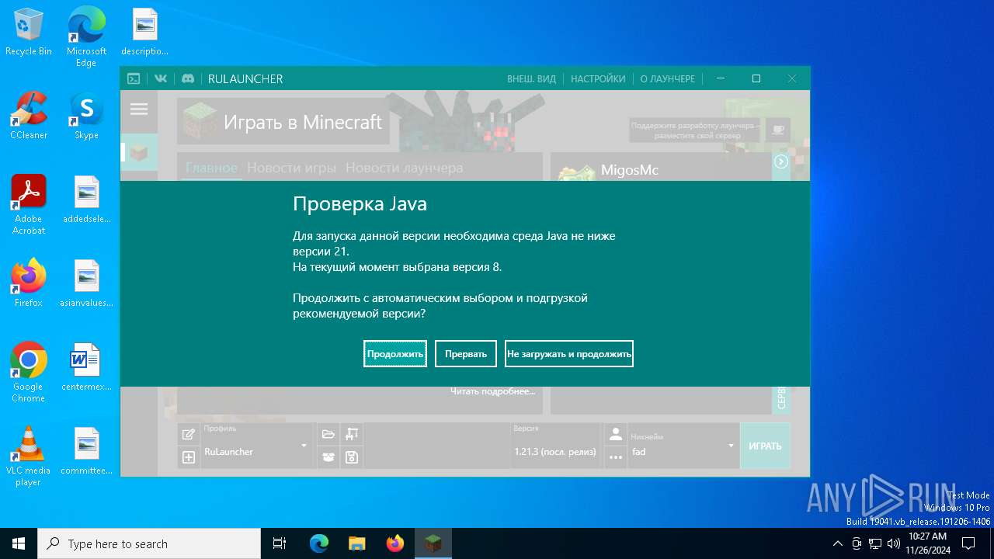Image resolution: width=994 pixels, height=559 pixels.
Task: Switch to Главное tab
Action: 211,168
